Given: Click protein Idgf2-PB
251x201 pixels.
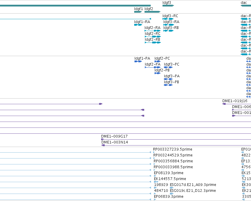Looking at the screenshot, I should (162, 70).
